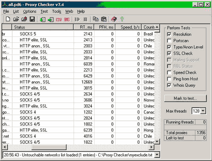Screen dimensions: 212x161
Task: Select the Norway SOCKS 4/5 row
Action: [78, 100]
